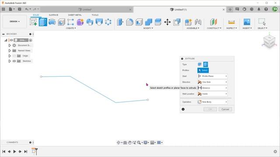Open the Construct menu
Viewport: 280px width, 157px height.
pos(214,28)
